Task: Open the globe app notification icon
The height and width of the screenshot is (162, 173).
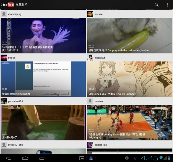Action: [x=91, y=158]
